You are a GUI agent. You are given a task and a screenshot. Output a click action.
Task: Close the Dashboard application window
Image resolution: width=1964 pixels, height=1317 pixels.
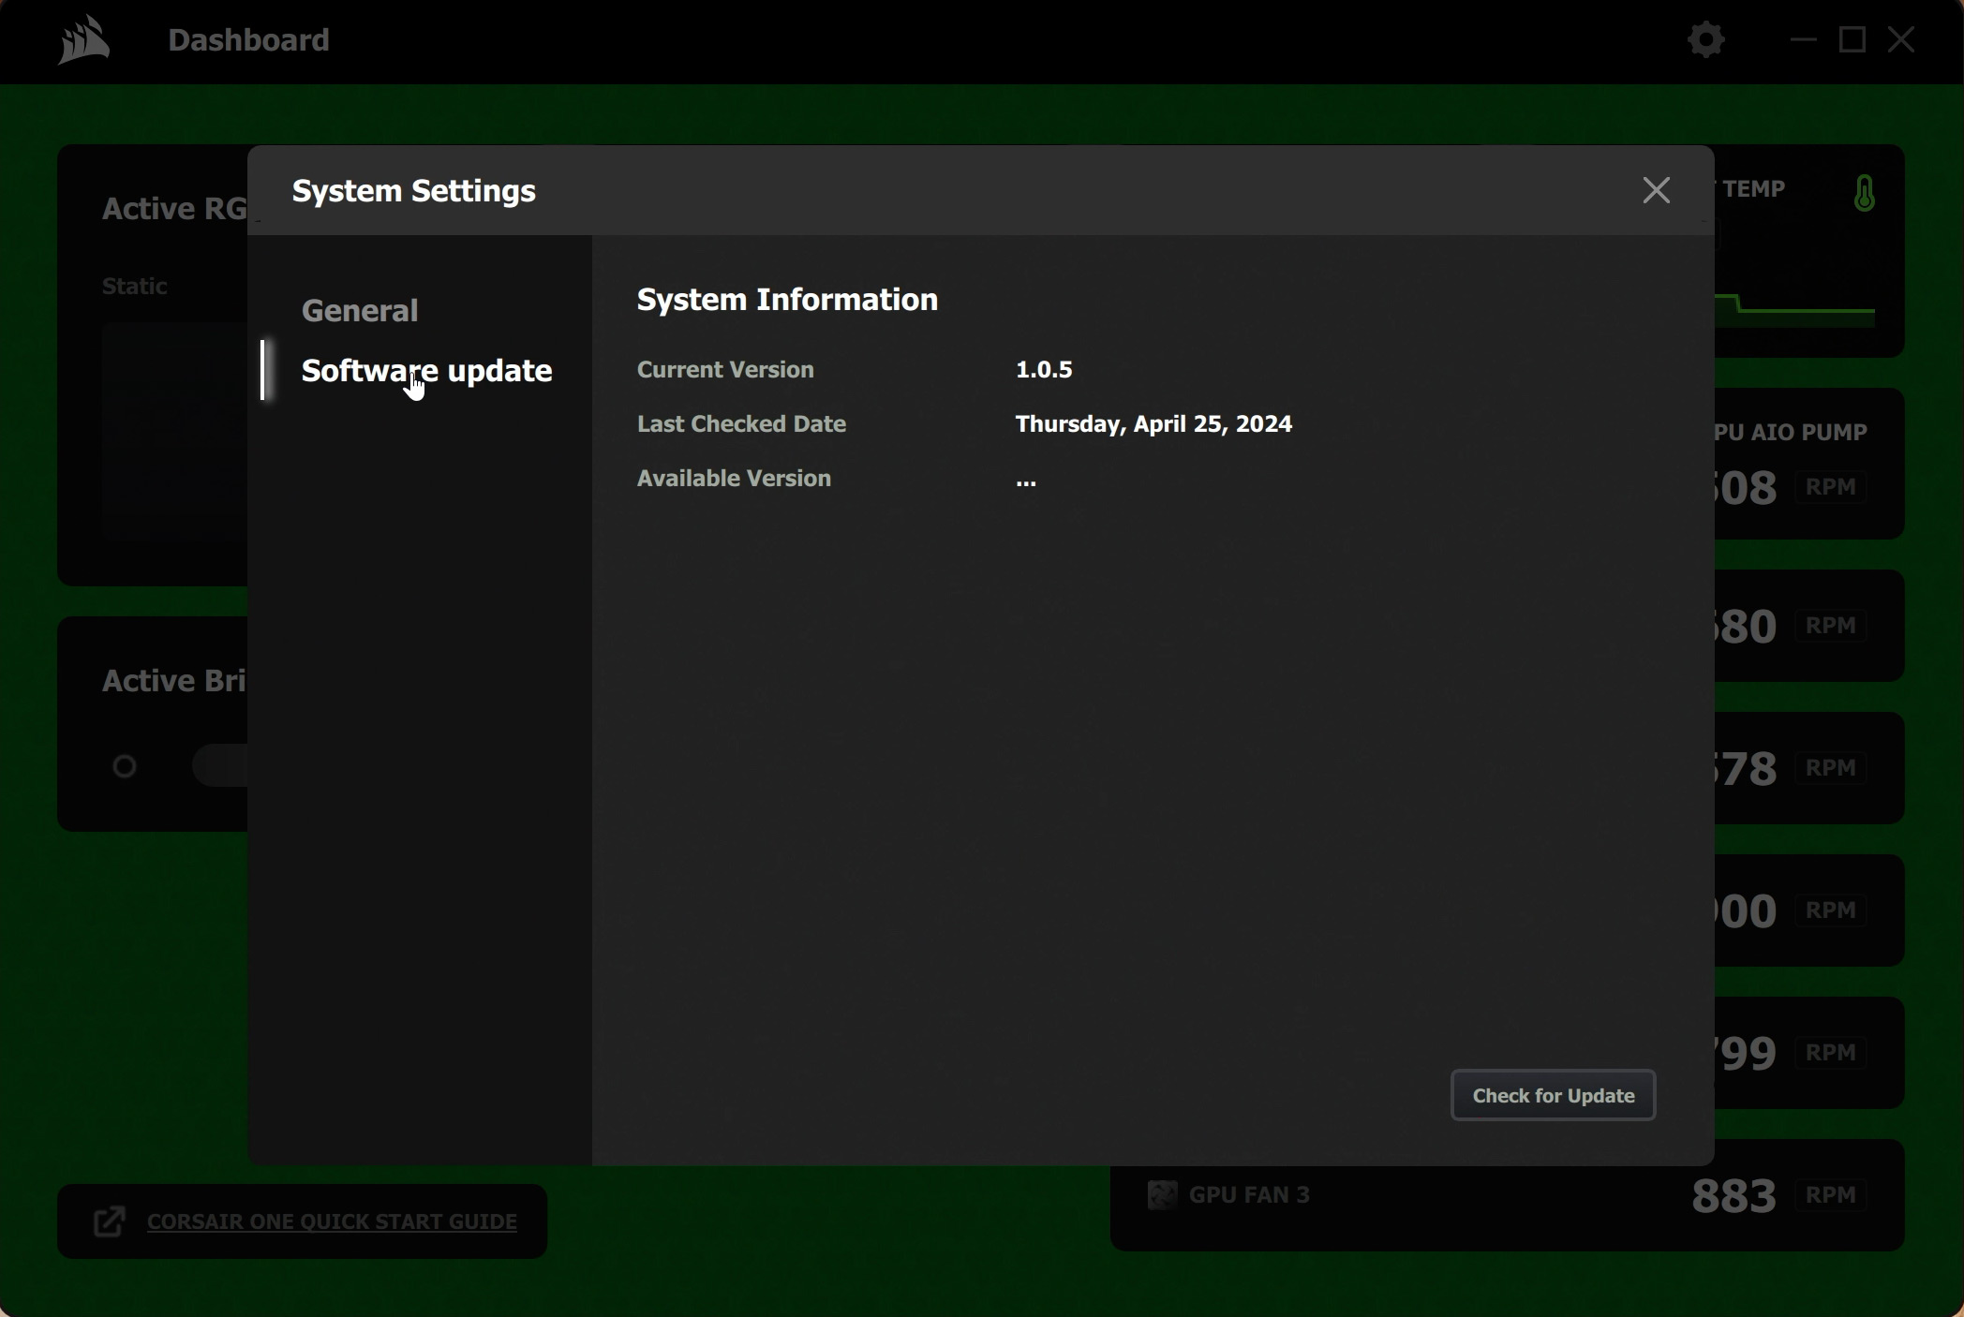point(1901,40)
